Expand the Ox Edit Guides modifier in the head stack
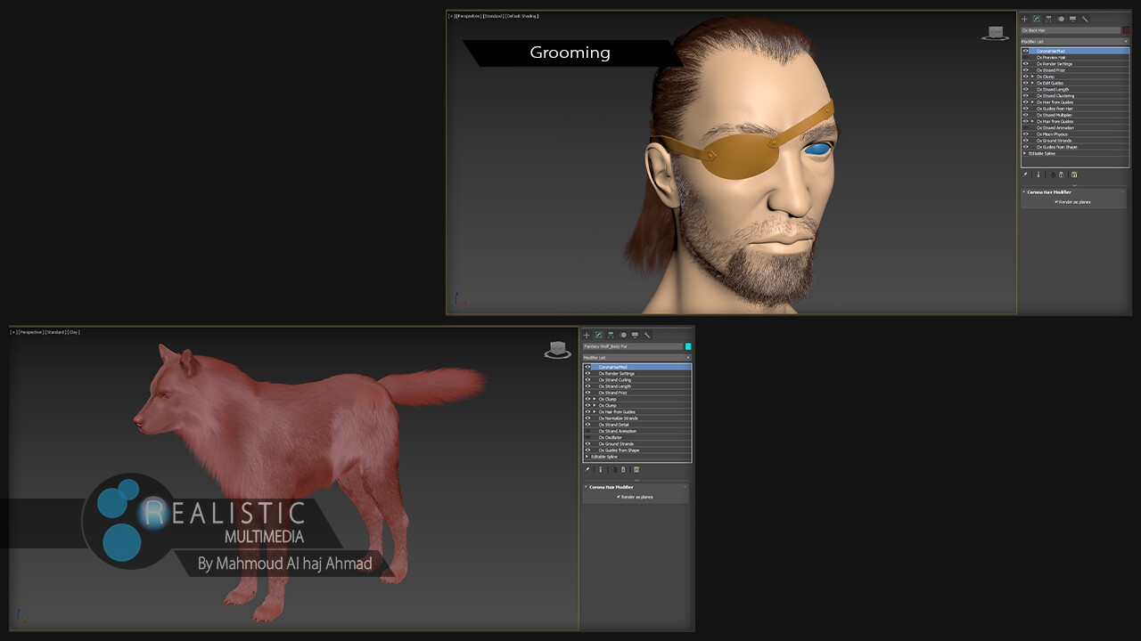 coord(1032,83)
